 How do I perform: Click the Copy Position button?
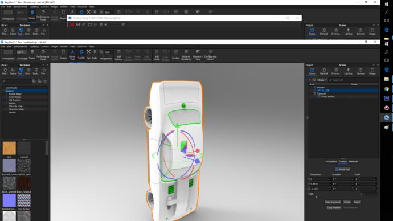point(334,208)
